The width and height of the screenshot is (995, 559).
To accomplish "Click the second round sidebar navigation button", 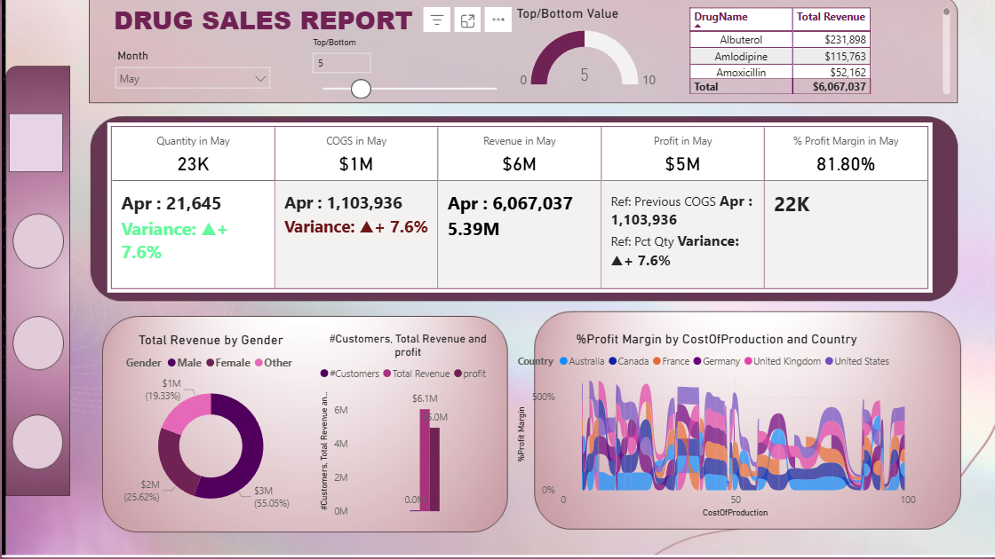I will point(38,342).
